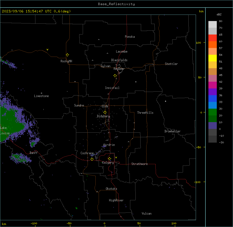This screenshot has height=227, width=233.
Task: Select the 80 dBZ light gray swatch
Action: 212,24
